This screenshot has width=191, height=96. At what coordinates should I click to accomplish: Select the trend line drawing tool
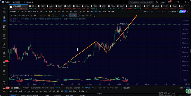tap(11, 16)
